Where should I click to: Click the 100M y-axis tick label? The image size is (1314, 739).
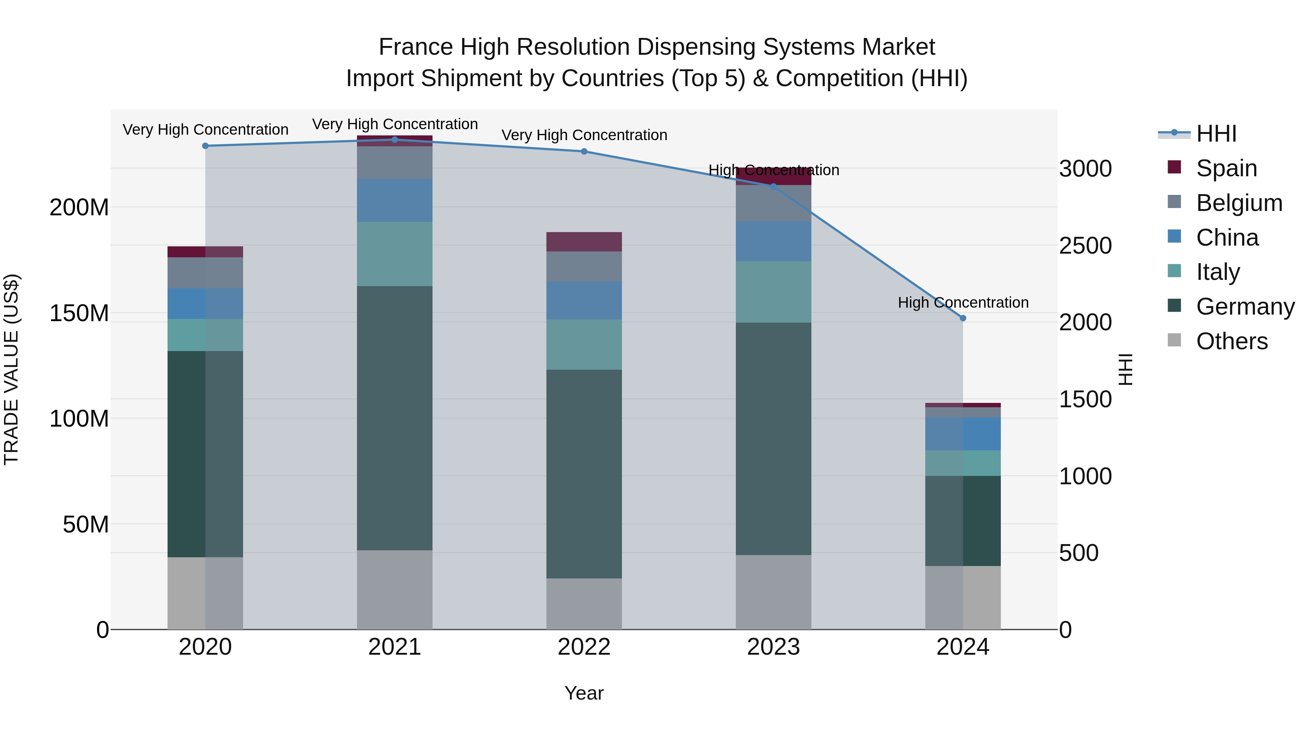tap(79, 419)
